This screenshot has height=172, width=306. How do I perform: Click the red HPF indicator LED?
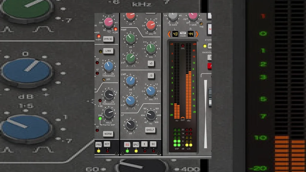coord(99,36)
